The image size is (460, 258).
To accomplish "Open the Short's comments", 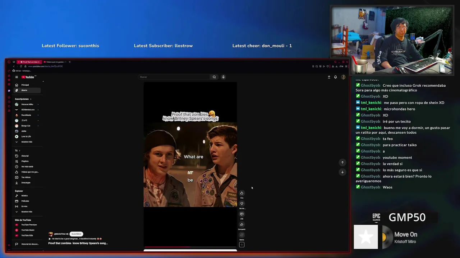I will (x=241, y=214).
